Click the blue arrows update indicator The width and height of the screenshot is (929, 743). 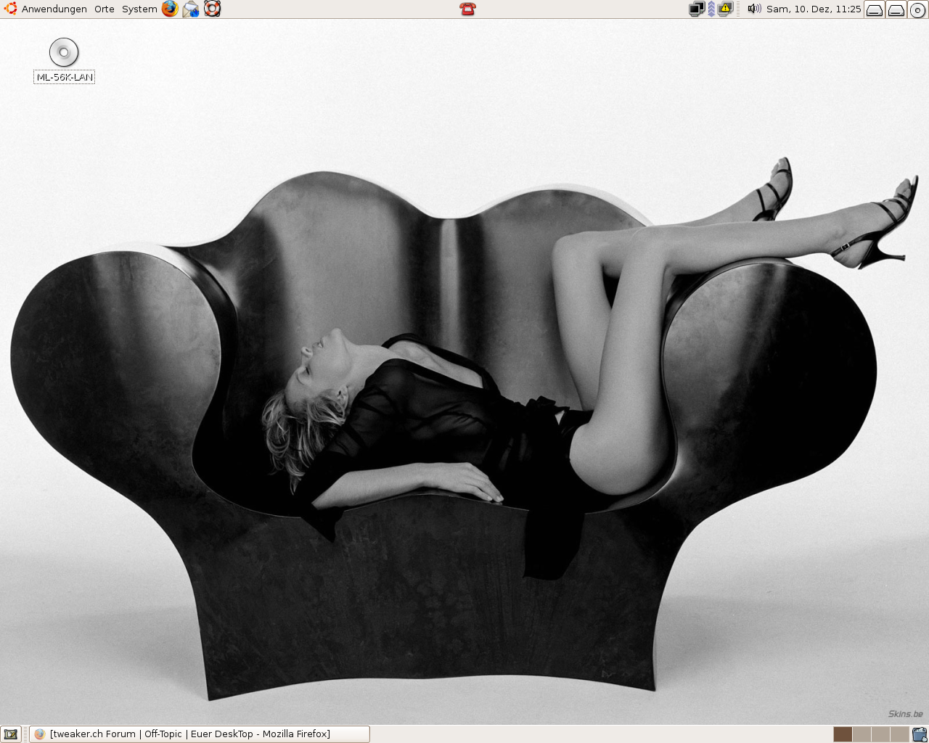711,9
